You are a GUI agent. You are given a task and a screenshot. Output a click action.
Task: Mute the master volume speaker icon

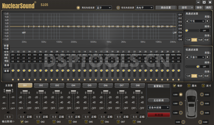8,112
